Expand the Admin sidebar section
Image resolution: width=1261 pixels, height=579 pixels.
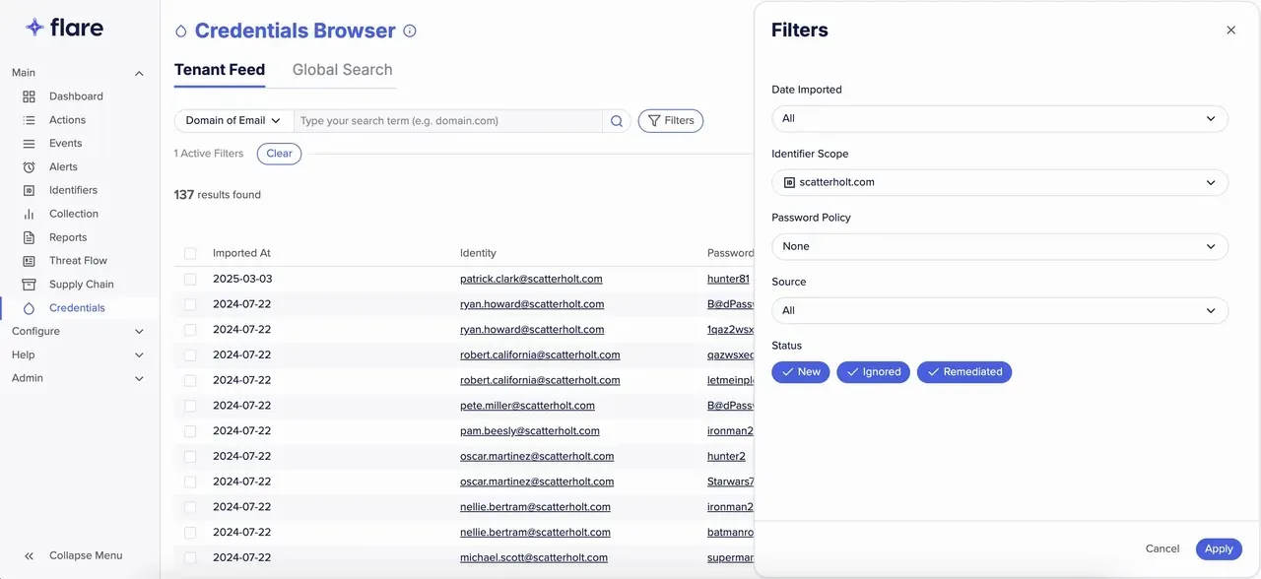coord(79,378)
